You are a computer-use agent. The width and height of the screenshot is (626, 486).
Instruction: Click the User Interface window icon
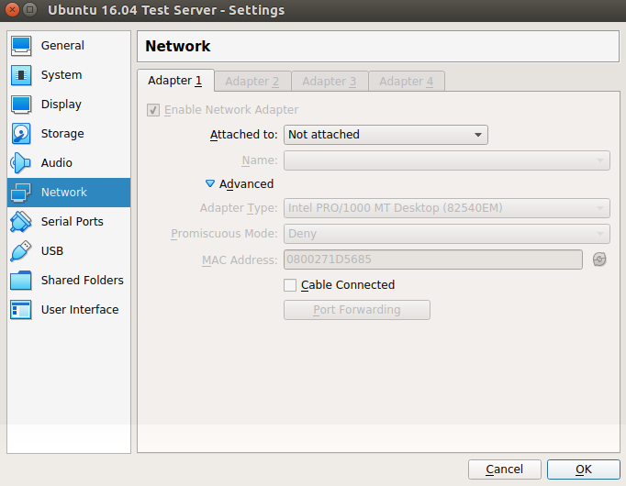click(21, 309)
